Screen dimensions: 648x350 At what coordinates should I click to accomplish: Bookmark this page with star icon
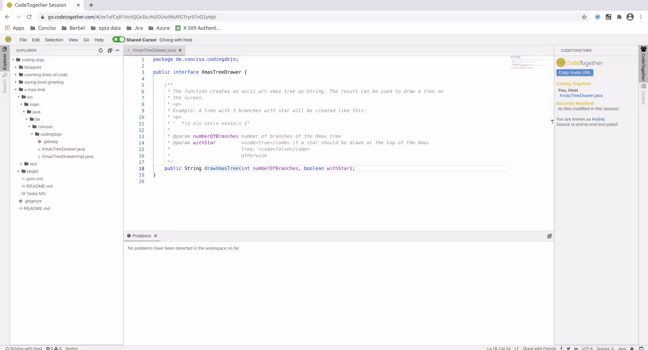pos(584,17)
